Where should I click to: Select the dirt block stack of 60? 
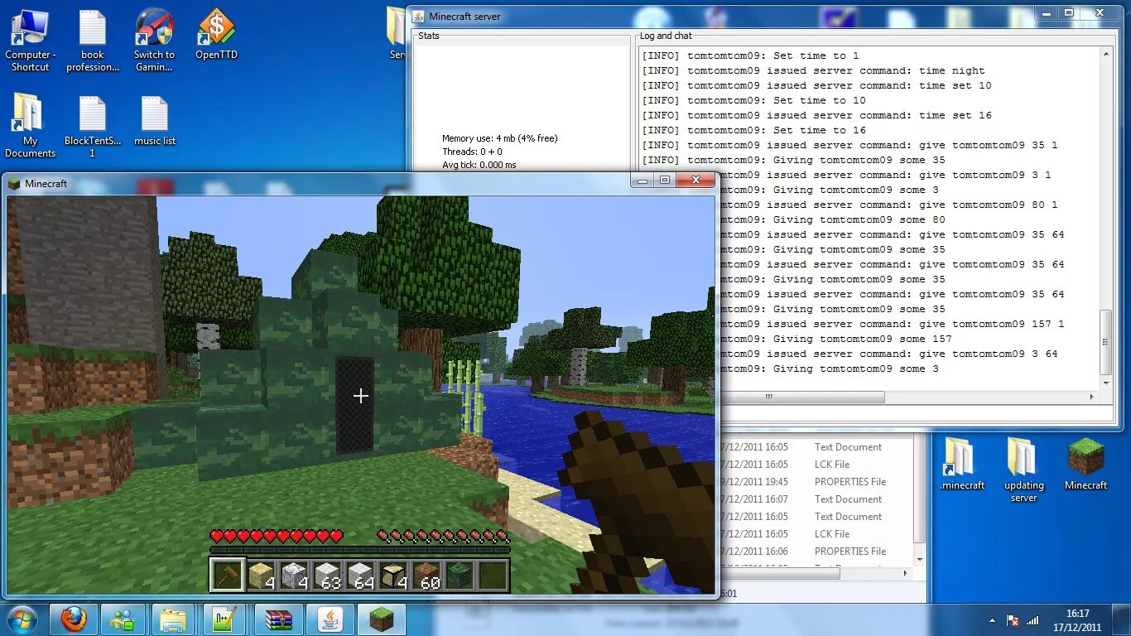[426, 575]
